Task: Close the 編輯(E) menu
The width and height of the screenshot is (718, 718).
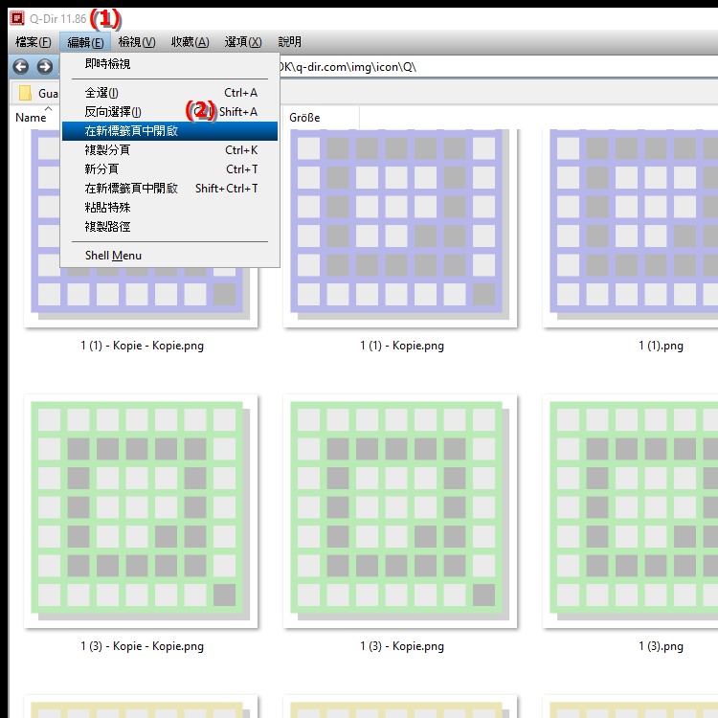Action: [x=85, y=42]
